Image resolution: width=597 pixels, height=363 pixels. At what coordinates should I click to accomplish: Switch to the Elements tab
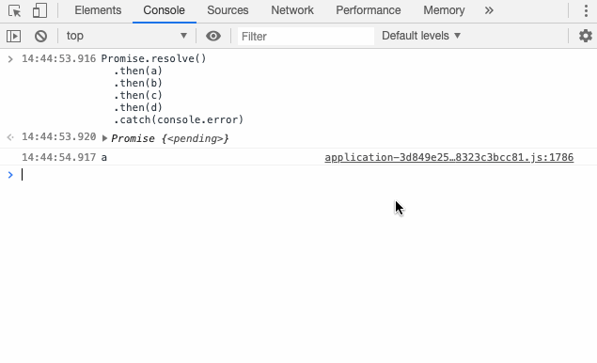tap(98, 10)
